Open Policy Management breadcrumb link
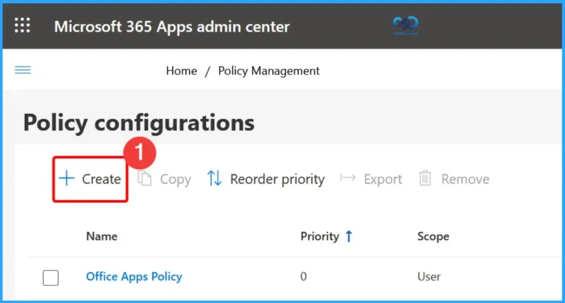Screen dimensions: 565x303 pos(269,71)
